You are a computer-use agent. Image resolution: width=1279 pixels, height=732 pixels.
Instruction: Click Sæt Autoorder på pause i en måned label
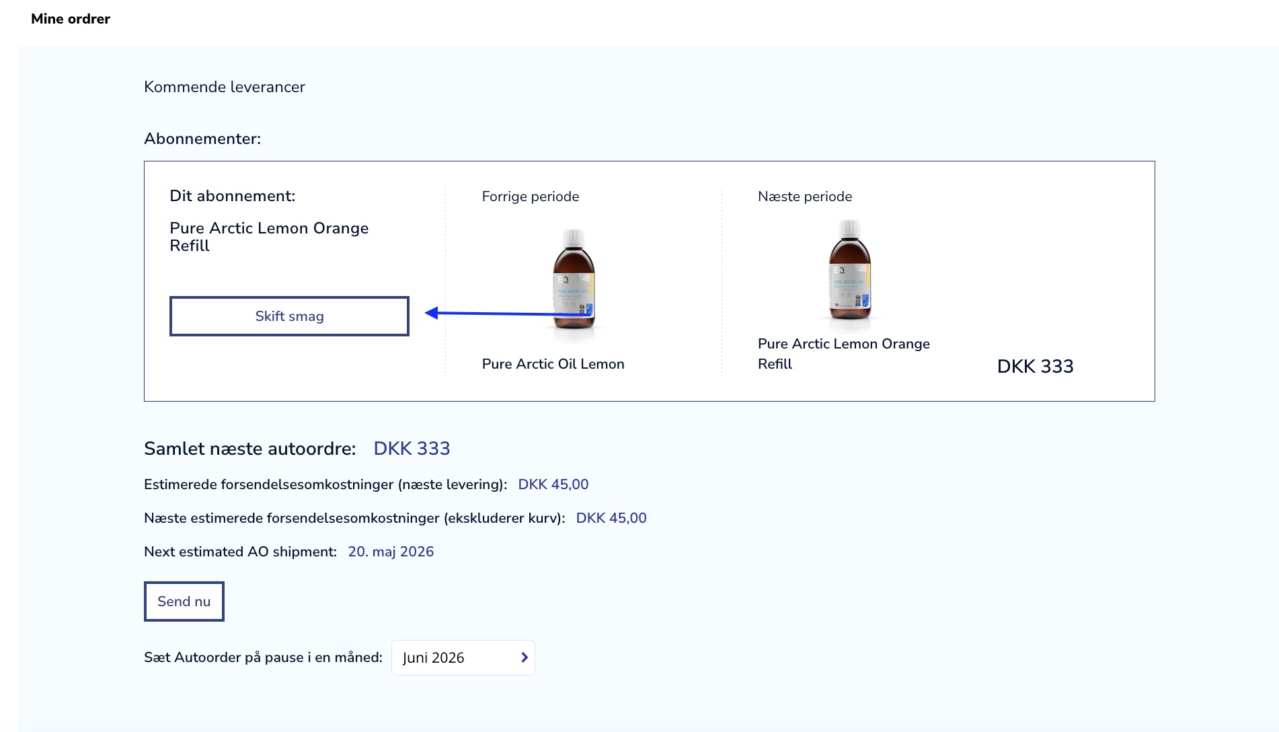pyautogui.click(x=263, y=657)
